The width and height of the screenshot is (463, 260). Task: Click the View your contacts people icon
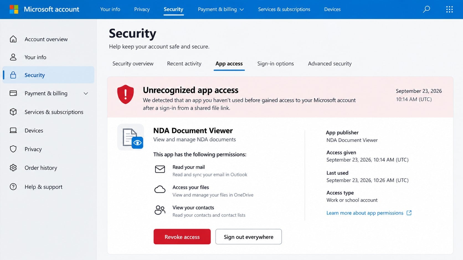pos(160,210)
